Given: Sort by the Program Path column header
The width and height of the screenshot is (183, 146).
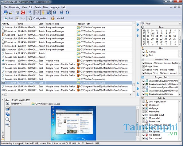Looking at the screenshot, I should 104,24.
